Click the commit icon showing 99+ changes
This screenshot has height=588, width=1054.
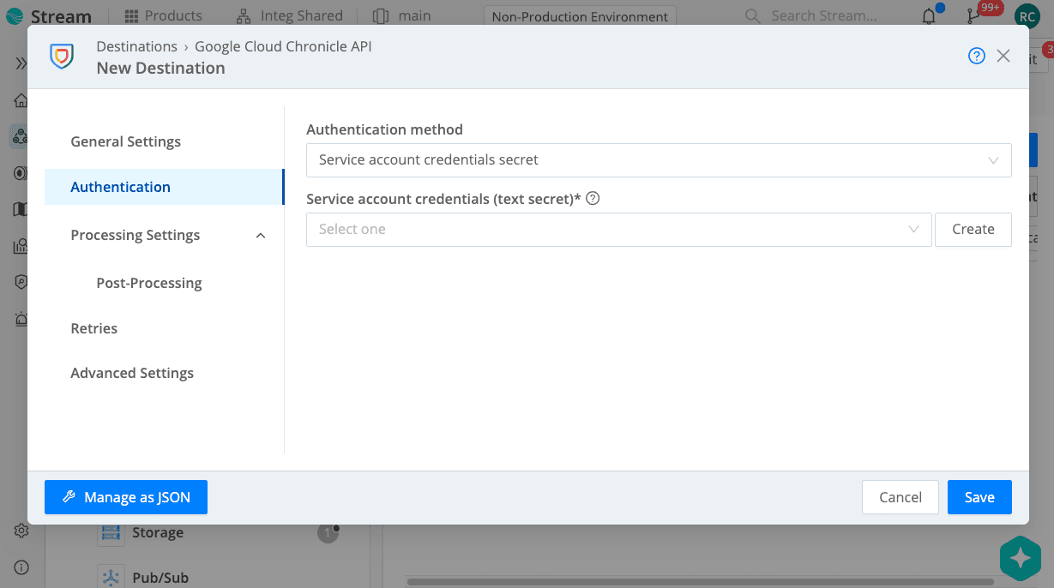973,15
